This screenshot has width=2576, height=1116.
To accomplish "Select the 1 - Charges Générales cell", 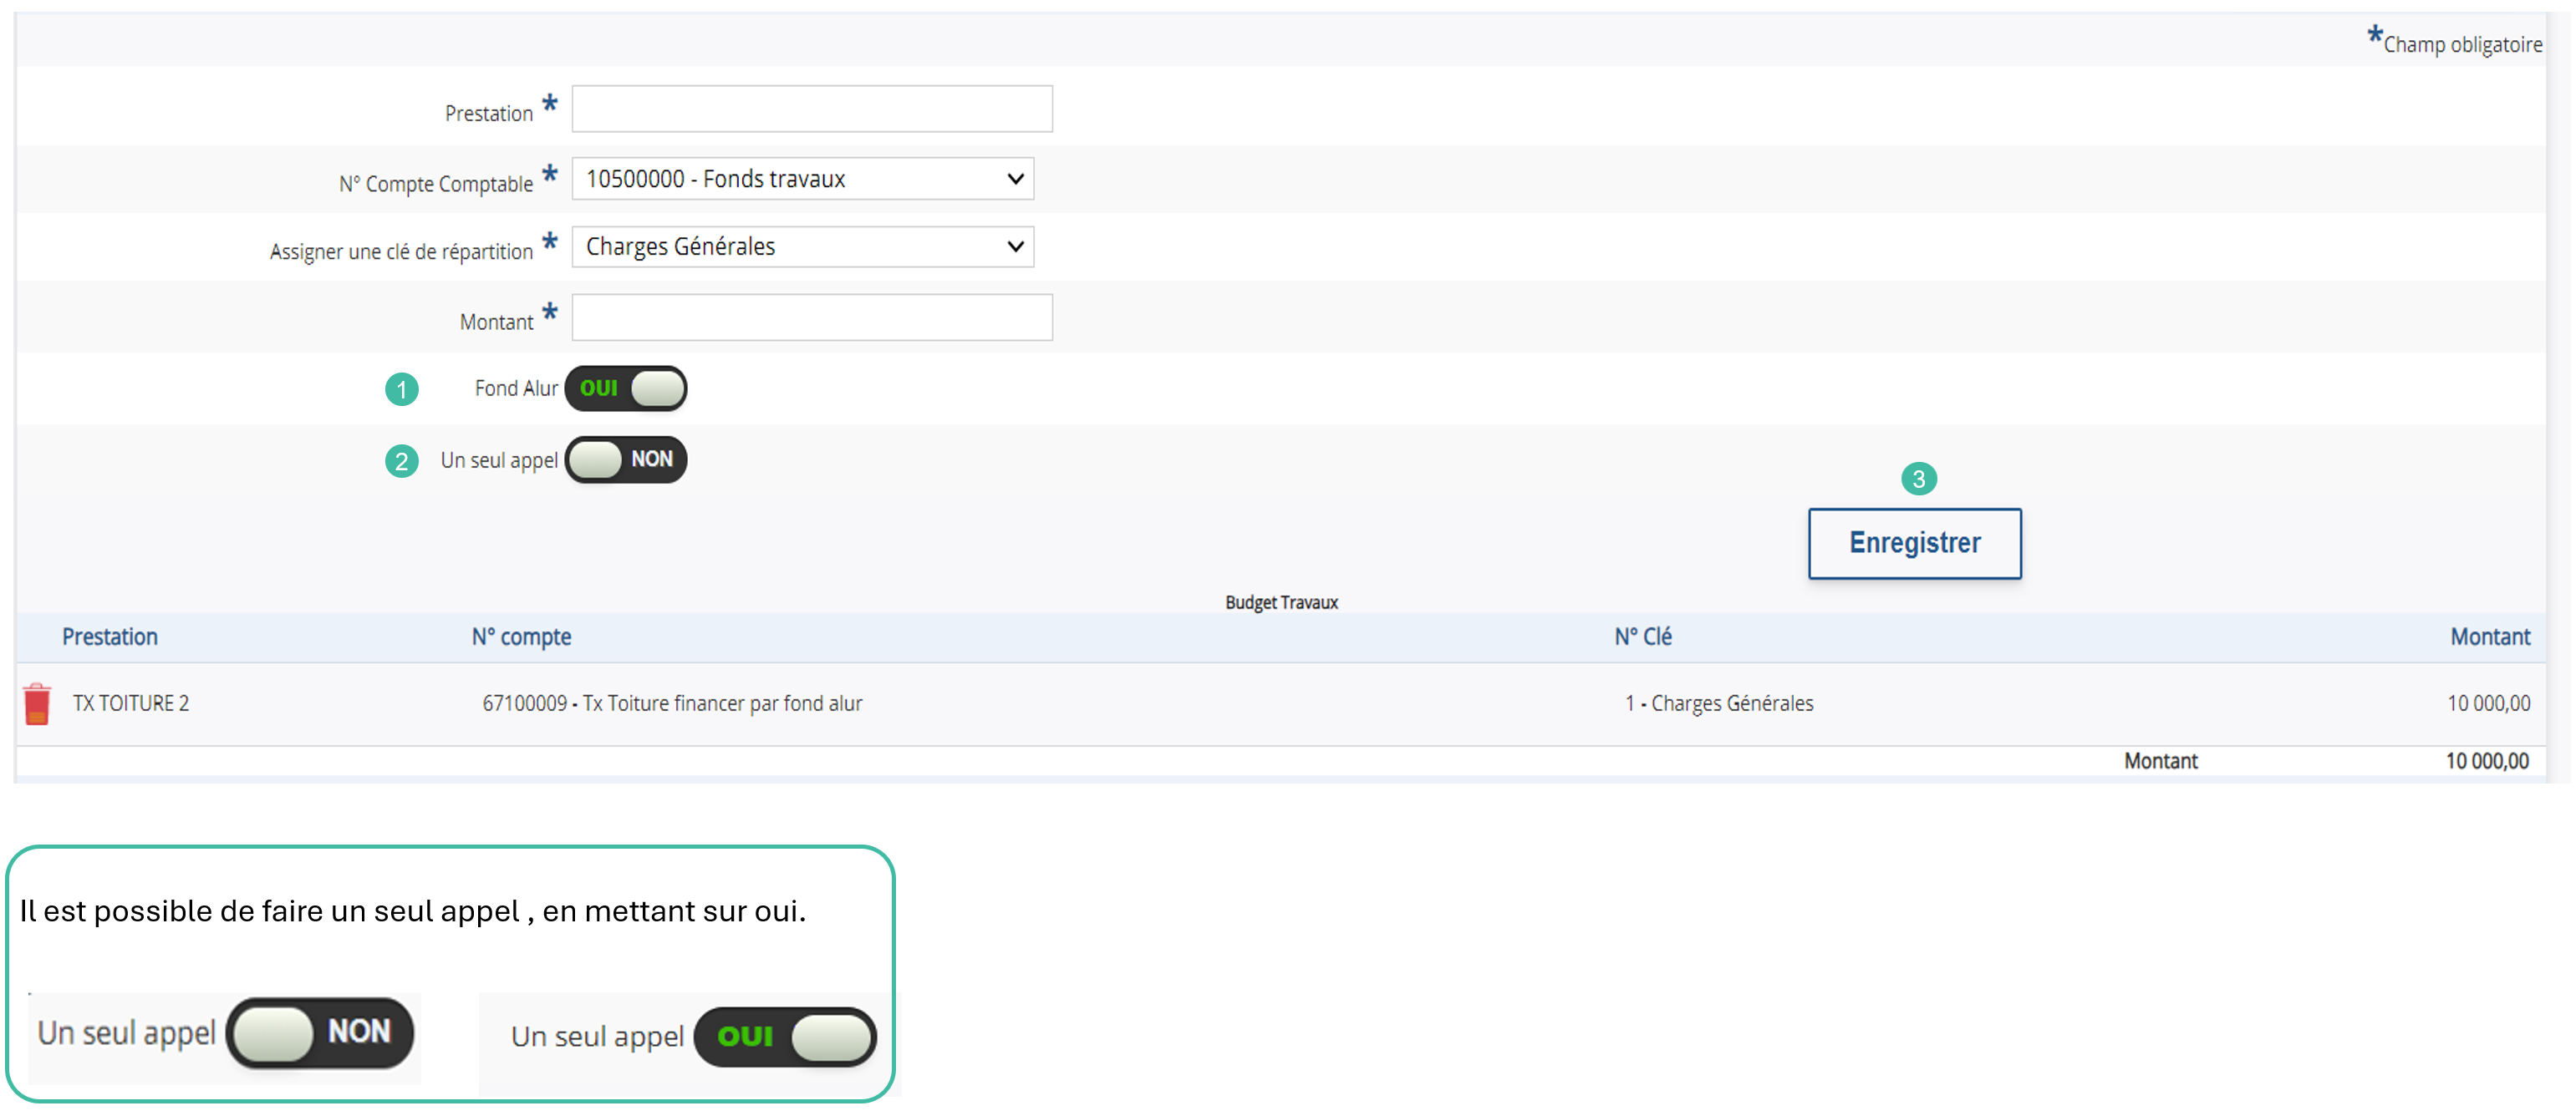I will tap(1719, 703).
